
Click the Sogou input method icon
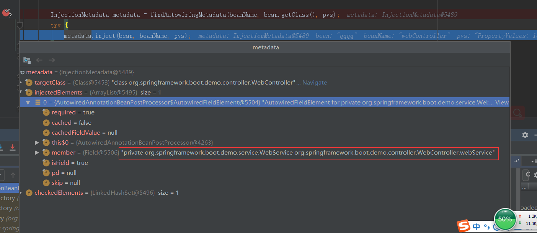tap(464, 226)
